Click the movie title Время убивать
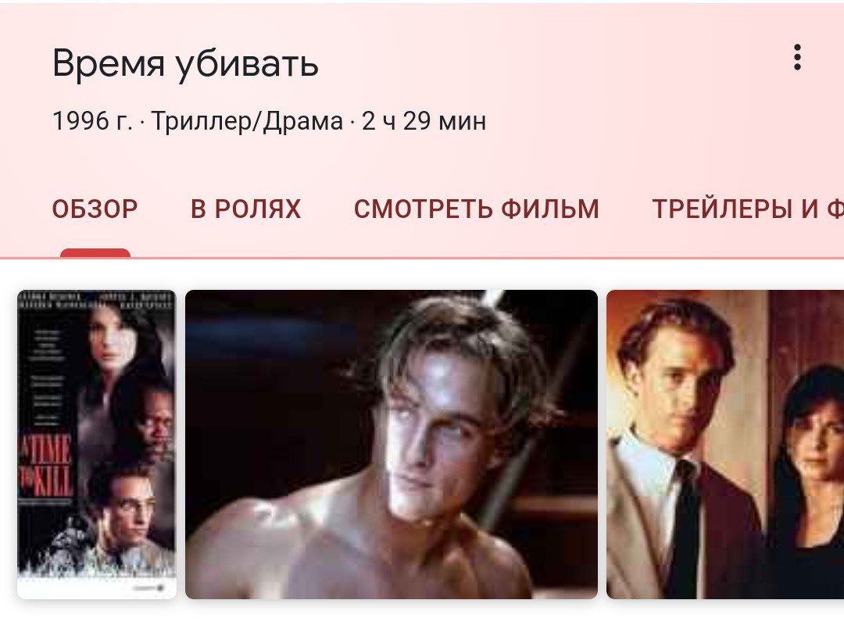 point(185,64)
